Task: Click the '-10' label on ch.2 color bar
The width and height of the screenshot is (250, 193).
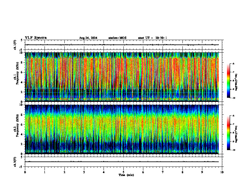Action: point(233,150)
